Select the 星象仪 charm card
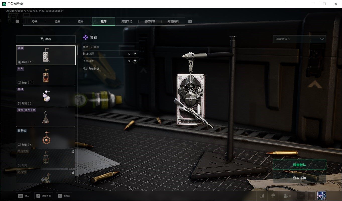Viewport: 342px width, 201px height. [46, 138]
